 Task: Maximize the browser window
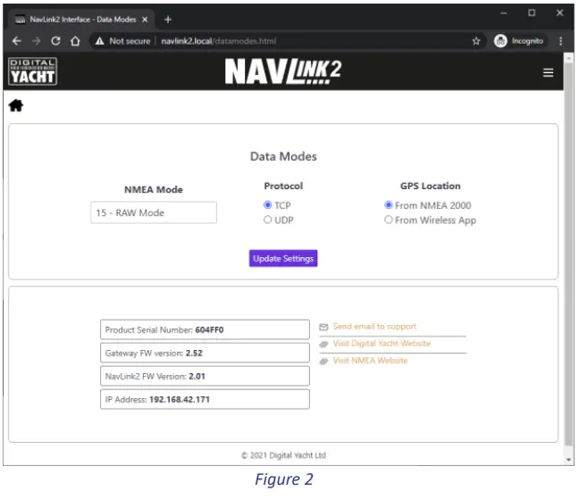click(x=532, y=12)
